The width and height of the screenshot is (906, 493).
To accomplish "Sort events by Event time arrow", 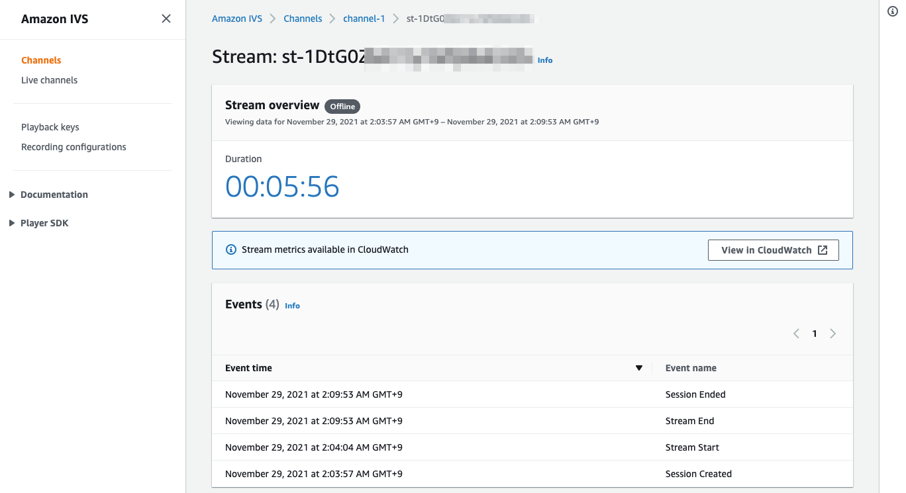I will tap(639, 368).
